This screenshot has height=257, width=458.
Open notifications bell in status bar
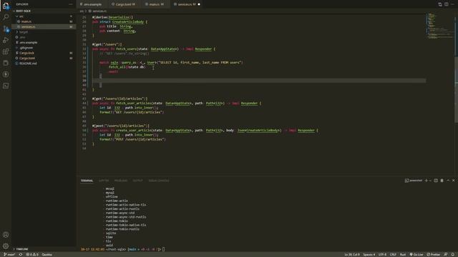pyautogui.click(x=453, y=255)
